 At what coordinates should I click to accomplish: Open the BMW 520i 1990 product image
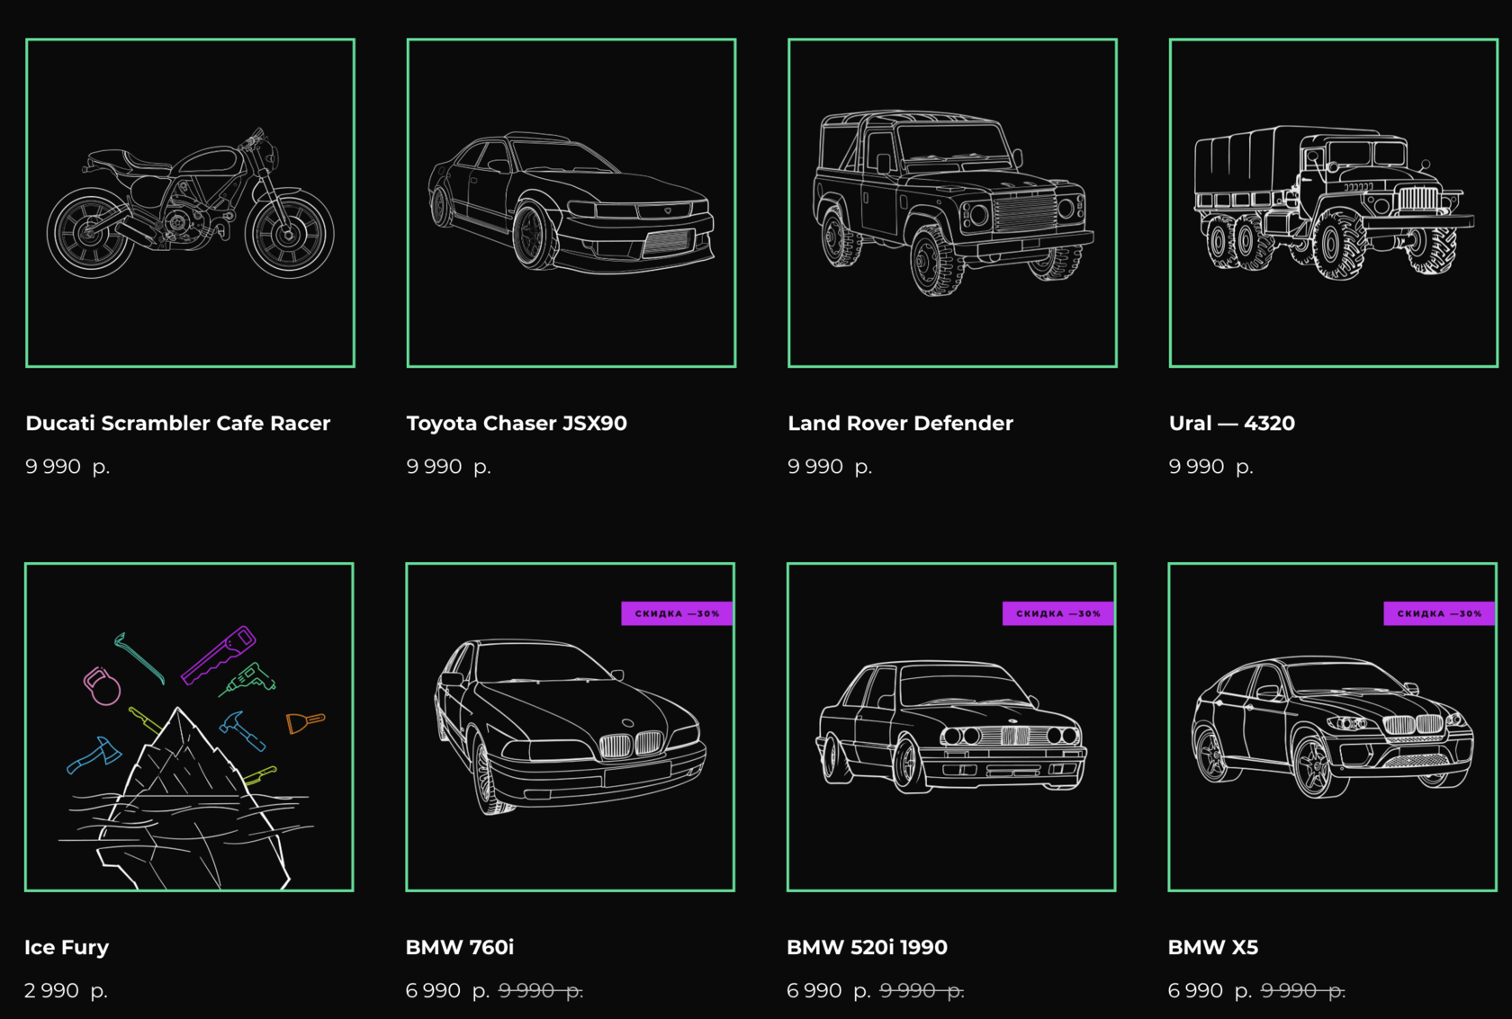point(951,727)
